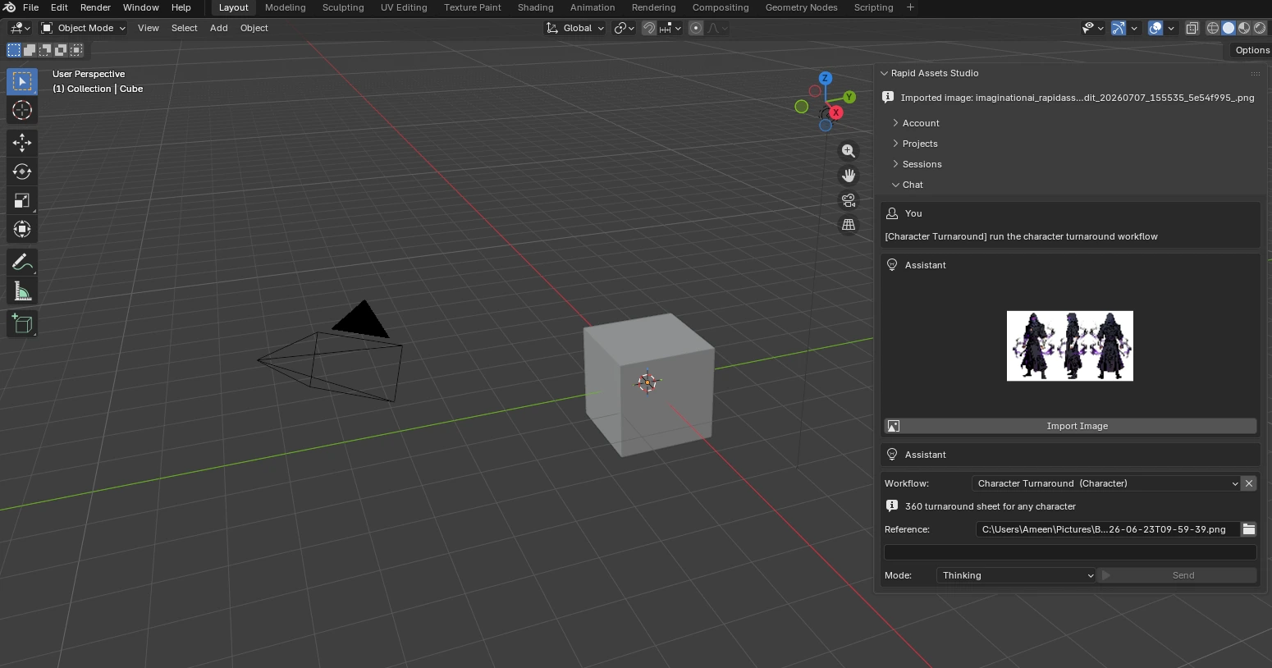Open the Render menu
Image resolution: width=1272 pixels, height=668 pixels.
(x=95, y=7)
